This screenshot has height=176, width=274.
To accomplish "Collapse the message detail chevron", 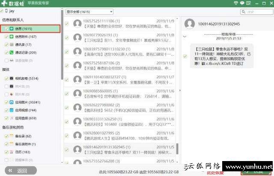I will click(x=185, y=36).
